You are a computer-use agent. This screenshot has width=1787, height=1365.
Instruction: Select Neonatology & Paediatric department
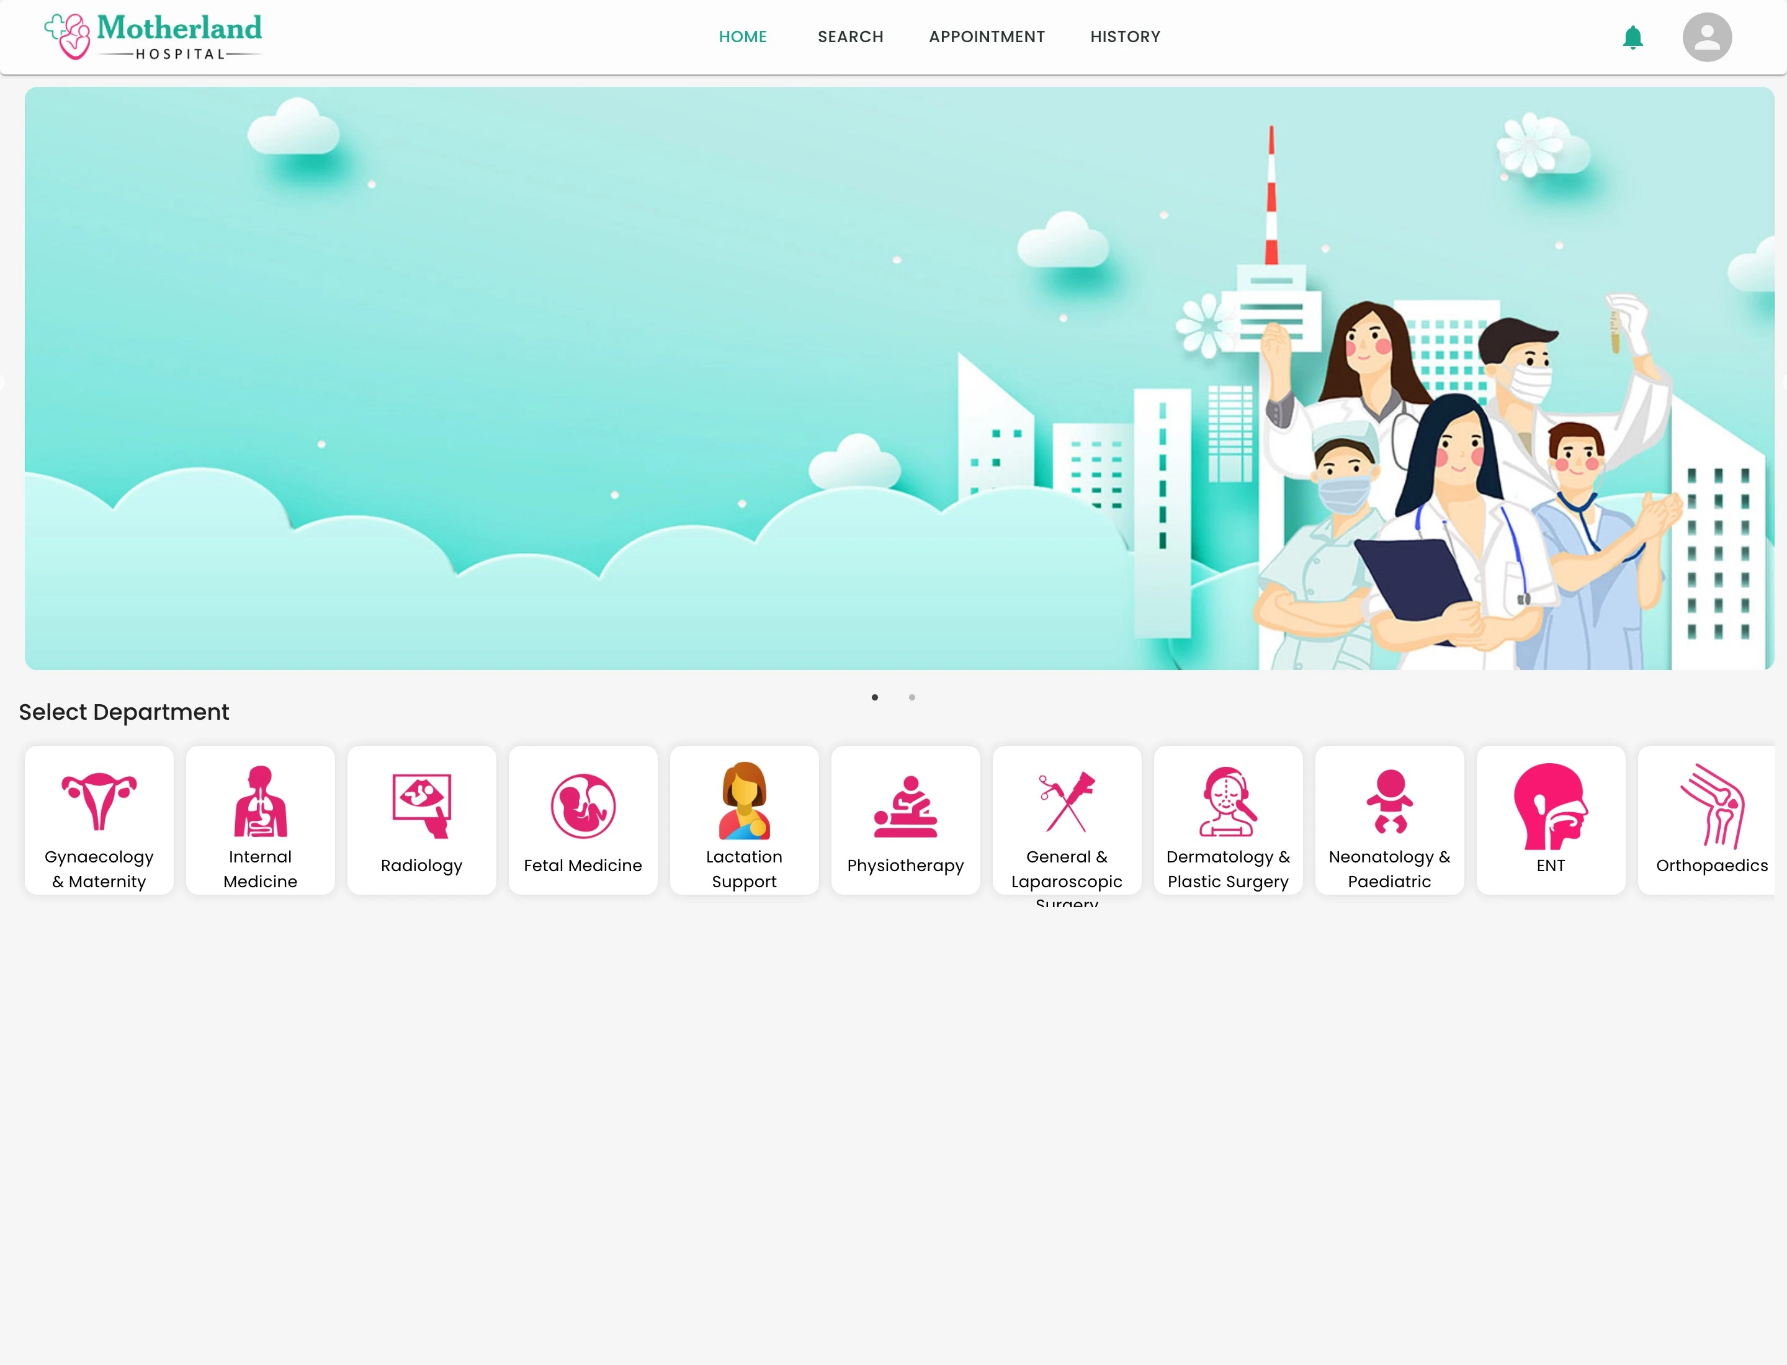(1390, 820)
